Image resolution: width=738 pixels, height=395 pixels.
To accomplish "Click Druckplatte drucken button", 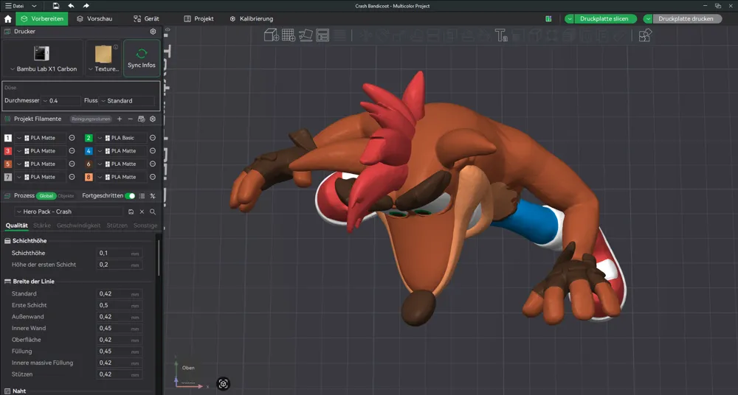I will click(x=686, y=19).
